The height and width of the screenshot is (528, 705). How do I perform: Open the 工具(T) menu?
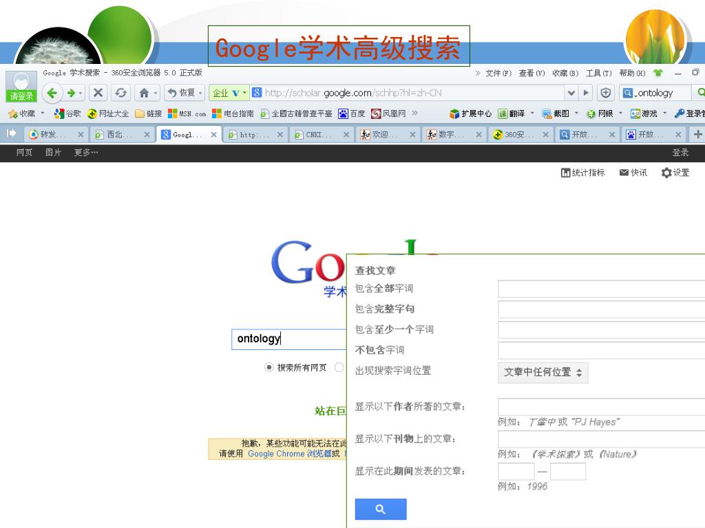[x=598, y=73]
